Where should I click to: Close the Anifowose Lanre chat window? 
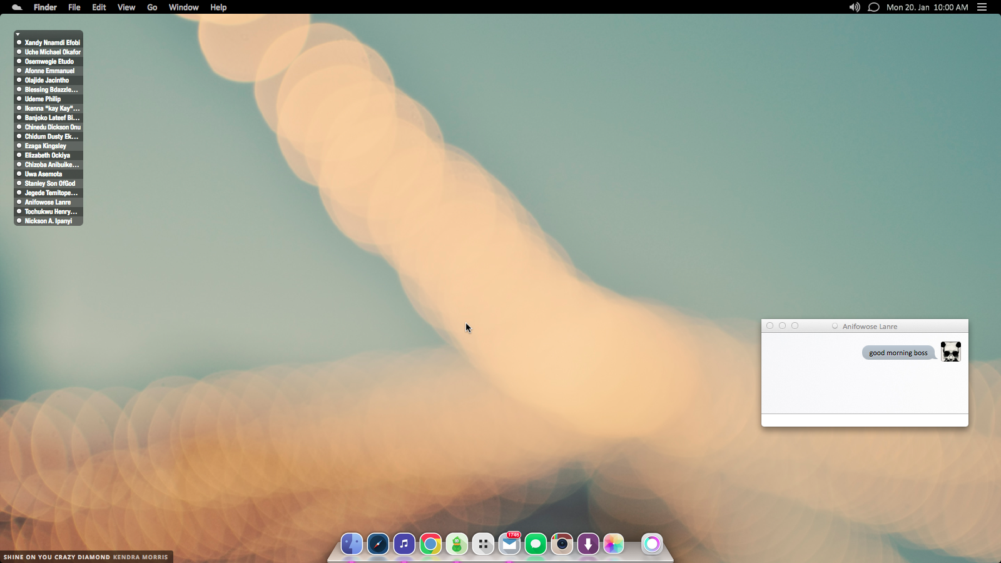tap(770, 326)
